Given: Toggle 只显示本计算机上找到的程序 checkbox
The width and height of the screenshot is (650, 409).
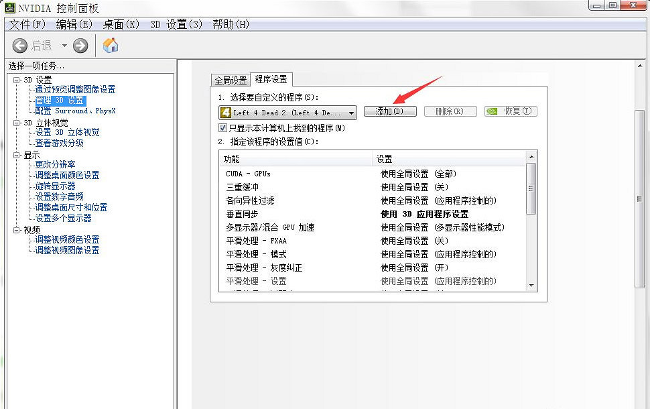Looking at the screenshot, I should pos(223,127).
